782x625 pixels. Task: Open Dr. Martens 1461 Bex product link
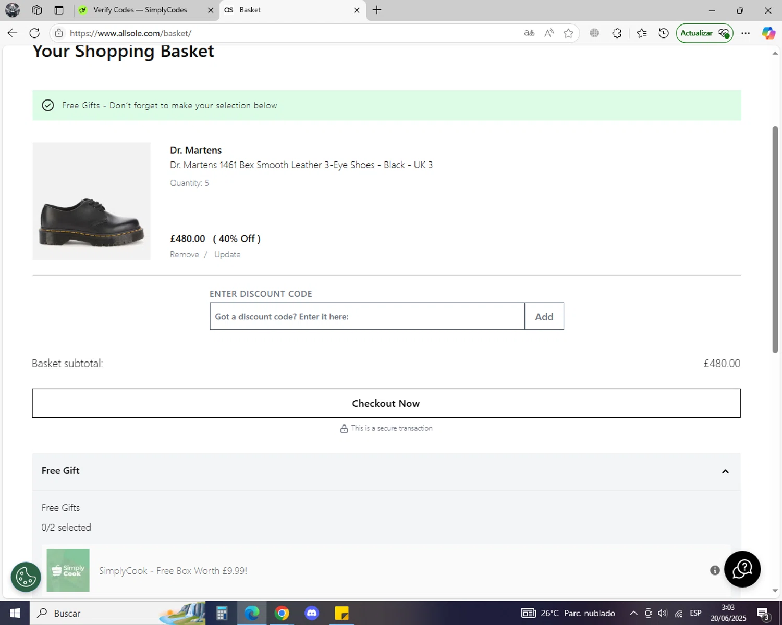pyautogui.click(x=301, y=165)
